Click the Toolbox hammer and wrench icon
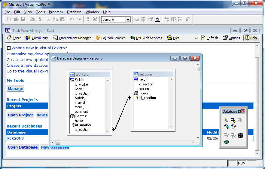Image resolution: width=265 pixels, height=169 pixels. point(187,19)
